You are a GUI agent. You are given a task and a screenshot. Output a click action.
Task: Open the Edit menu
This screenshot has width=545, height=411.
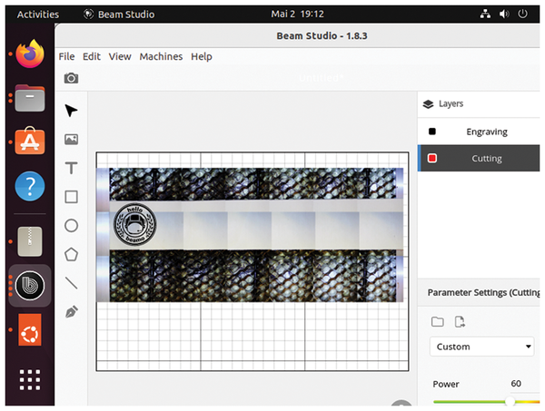coord(92,56)
